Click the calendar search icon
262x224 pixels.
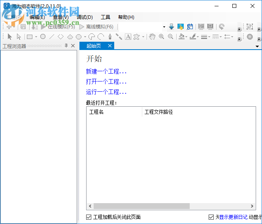pyautogui.click(x=190, y=27)
